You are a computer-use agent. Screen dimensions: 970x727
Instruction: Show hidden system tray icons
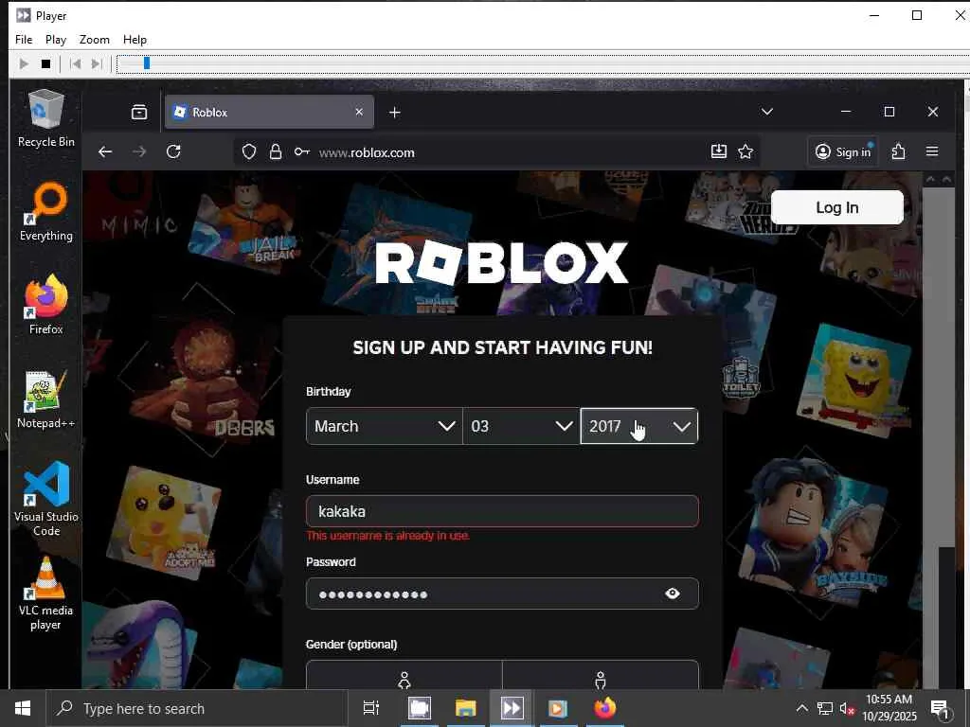pyautogui.click(x=801, y=708)
